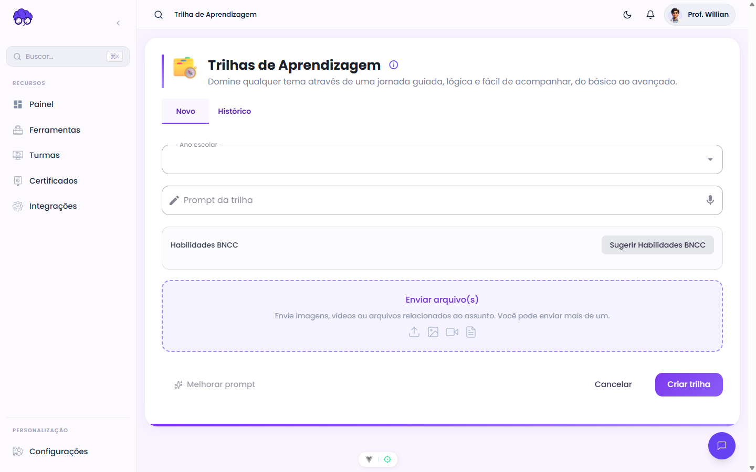Open the Painel sidebar item

pos(68,104)
